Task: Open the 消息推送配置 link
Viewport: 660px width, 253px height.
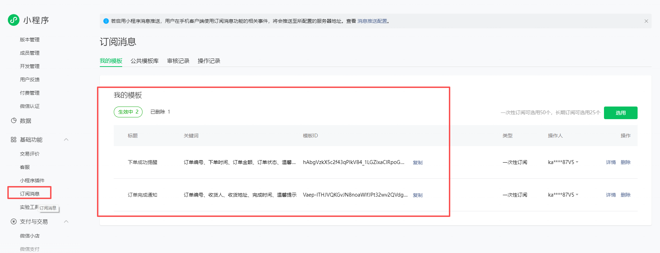Action: [372, 21]
